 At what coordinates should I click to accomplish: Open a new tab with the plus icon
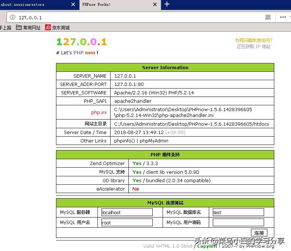tap(167, 5)
